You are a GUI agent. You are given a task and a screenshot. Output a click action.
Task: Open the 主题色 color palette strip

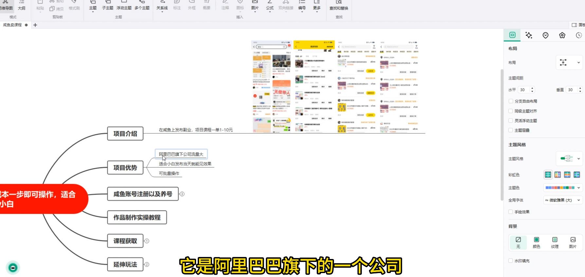click(563, 188)
